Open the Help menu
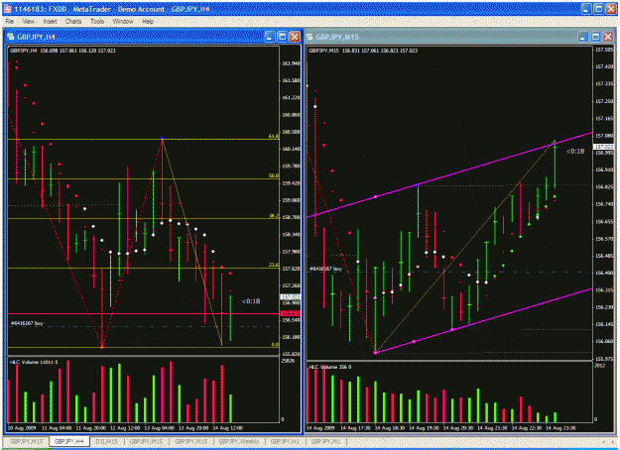Viewport: 620px width, 450px height. [x=148, y=22]
